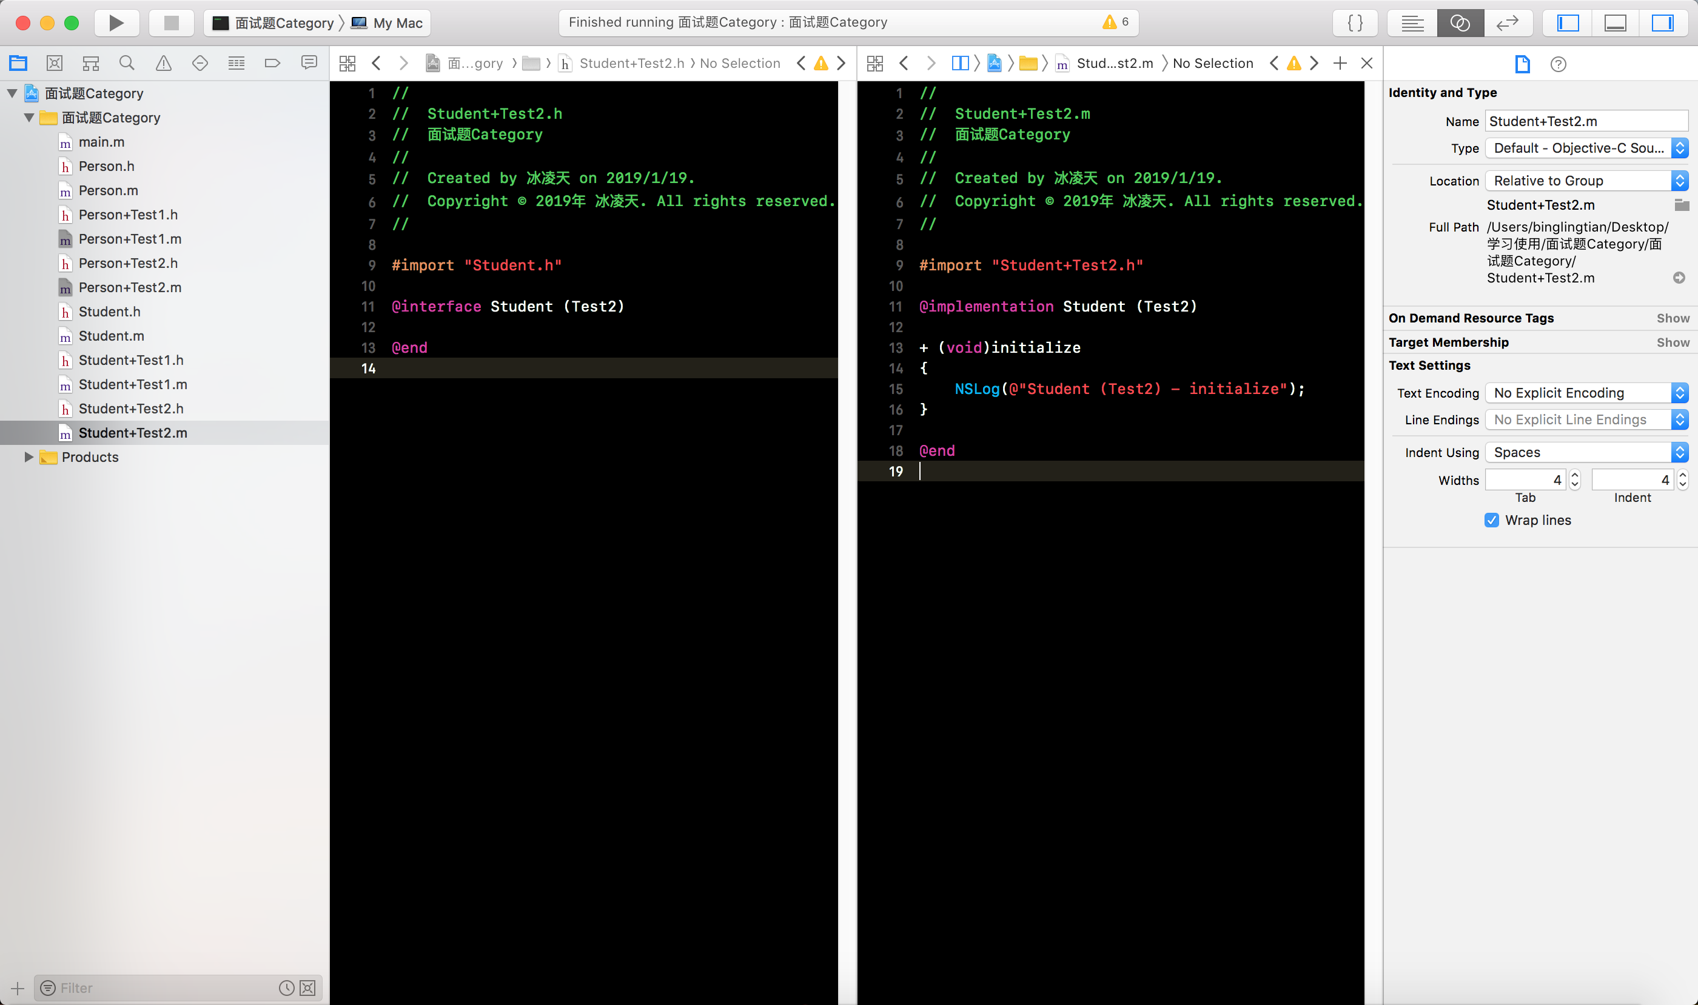This screenshot has height=1005, width=1698.
Task: Open the Breakpoint navigator icon
Action: click(272, 64)
